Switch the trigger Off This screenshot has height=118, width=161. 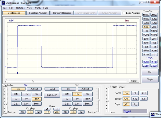click(x=136, y=93)
